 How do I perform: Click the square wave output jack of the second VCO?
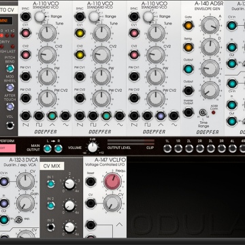point(93,116)
